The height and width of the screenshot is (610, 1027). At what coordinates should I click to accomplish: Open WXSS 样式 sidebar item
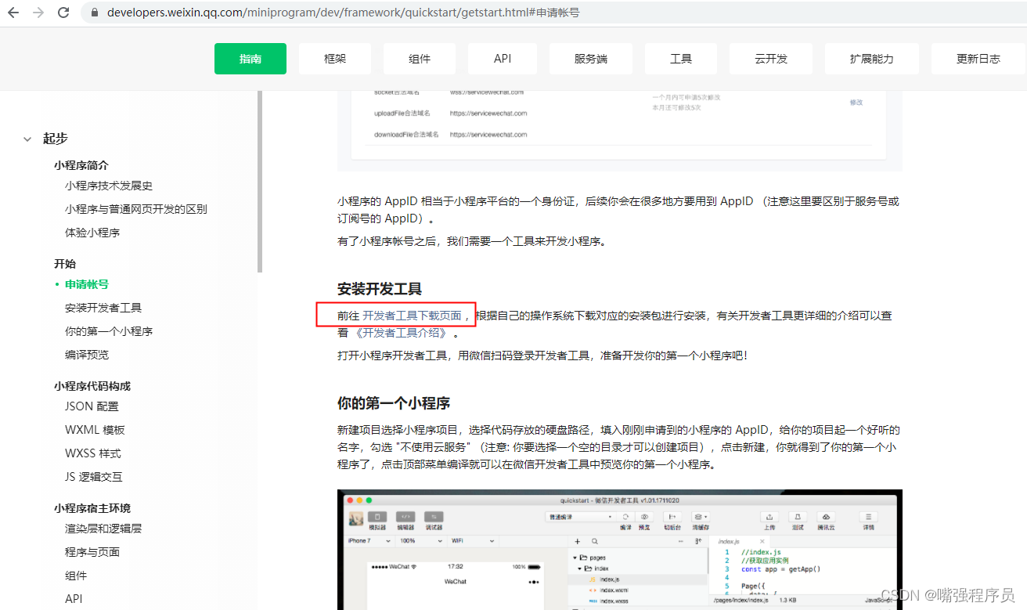(93, 453)
